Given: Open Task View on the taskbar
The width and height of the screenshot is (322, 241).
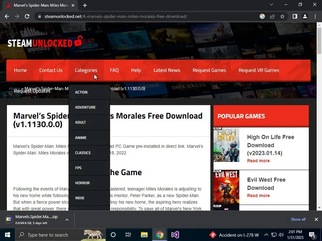Looking at the screenshot, I should (128, 235).
